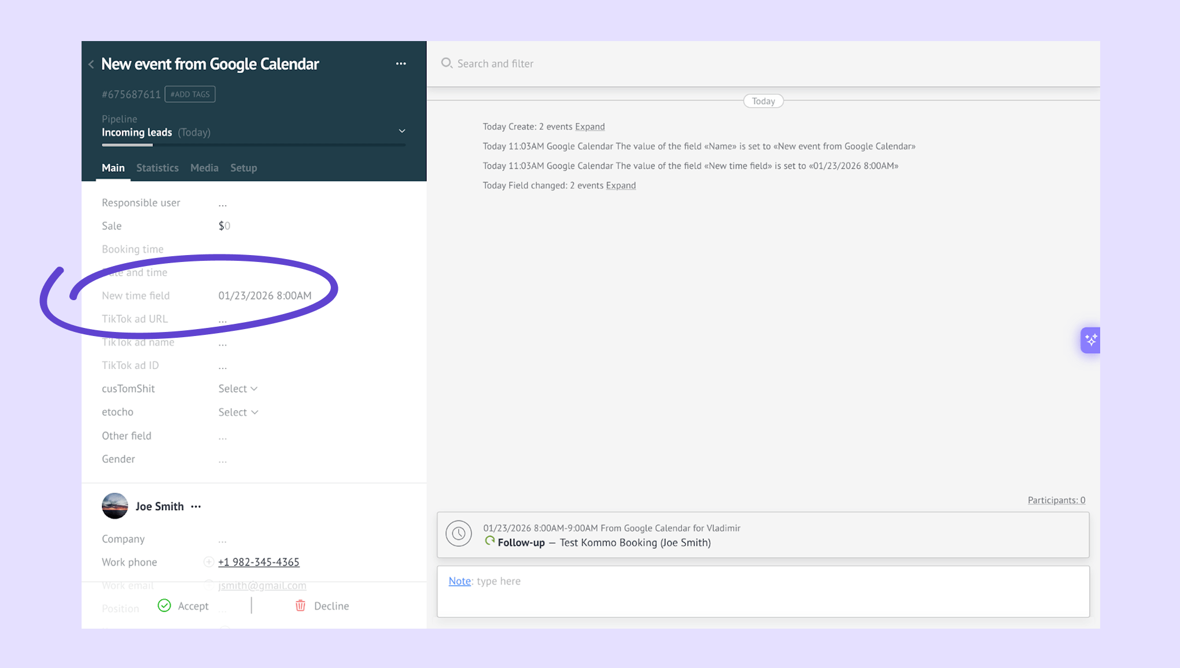Click the #ADD TAGS button
Image resolution: width=1180 pixels, height=668 pixels.
[x=190, y=94]
